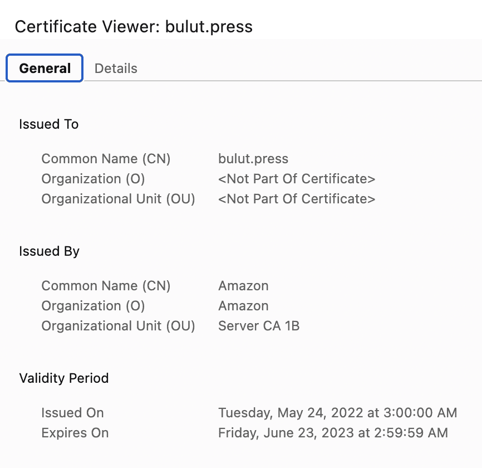Select the General tab

pyautogui.click(x=45, y=69)
